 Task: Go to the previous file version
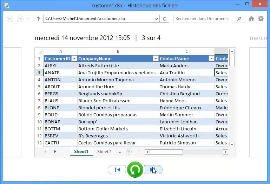coord(117,170)
